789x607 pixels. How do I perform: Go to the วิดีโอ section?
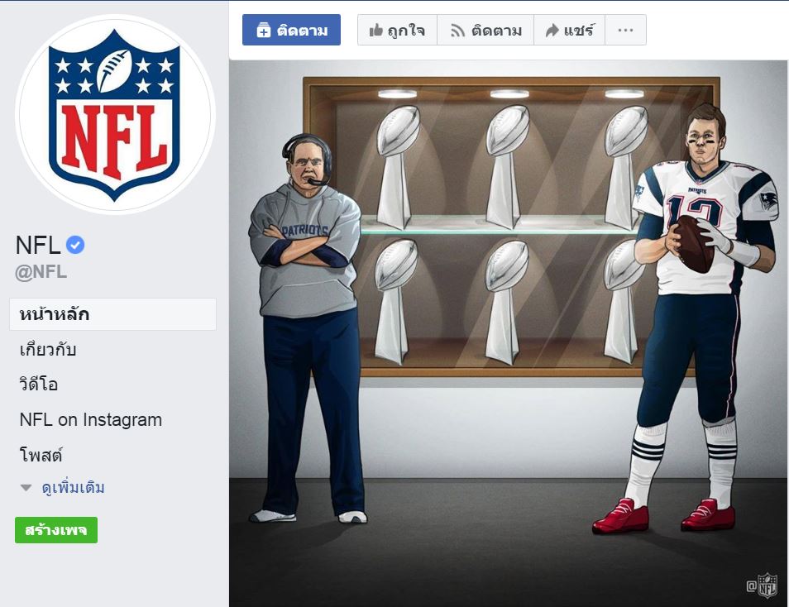click(39, 385)
